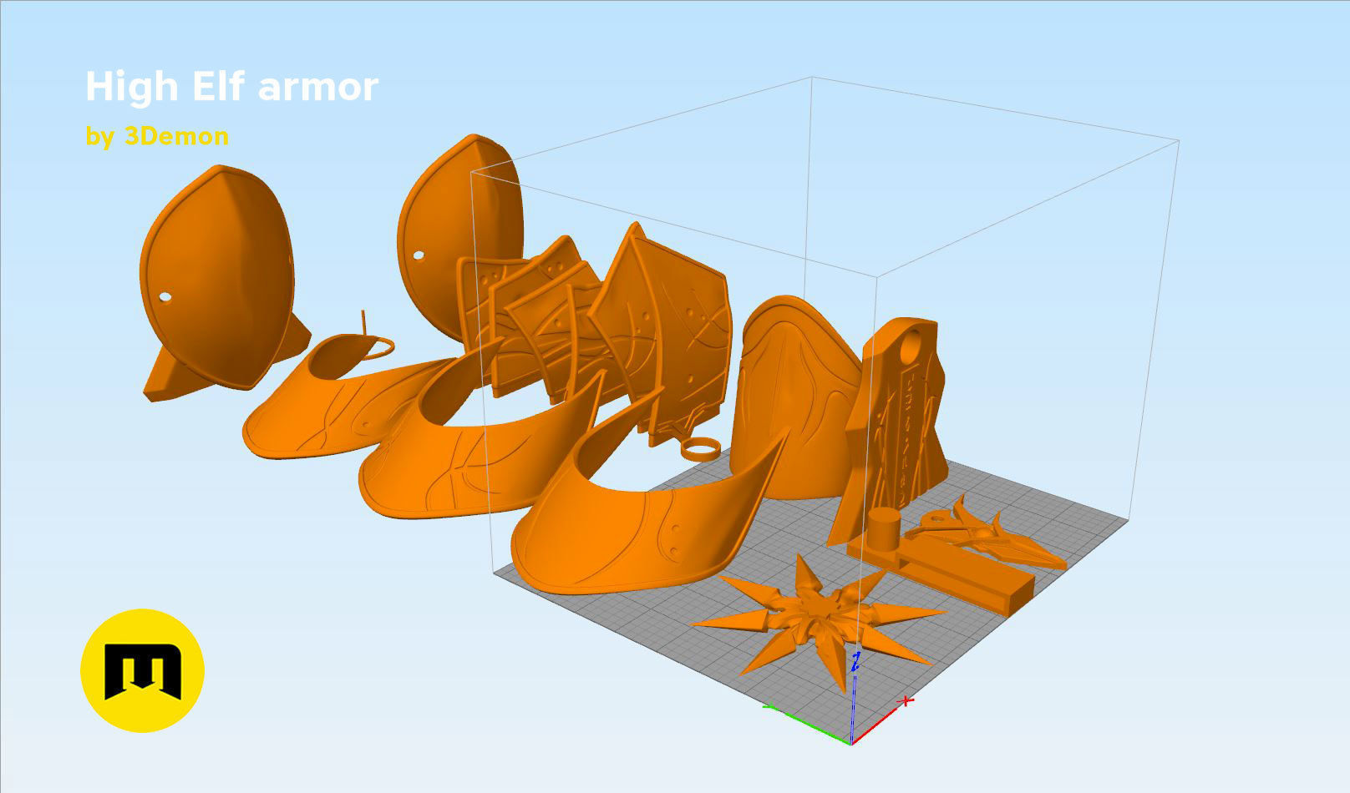Screen dimensions: 1350x793
Task: Select the small ring model near the plates
Action: tap(703, 449)
